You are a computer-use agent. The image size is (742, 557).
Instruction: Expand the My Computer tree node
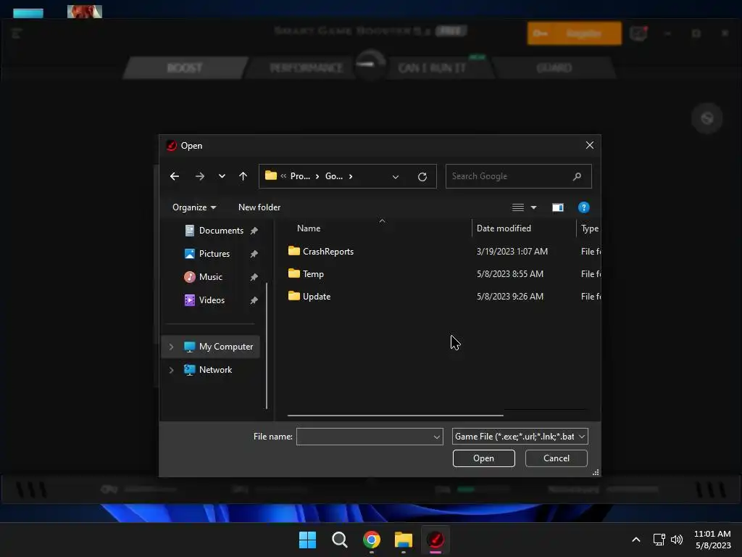pos(171,347)
